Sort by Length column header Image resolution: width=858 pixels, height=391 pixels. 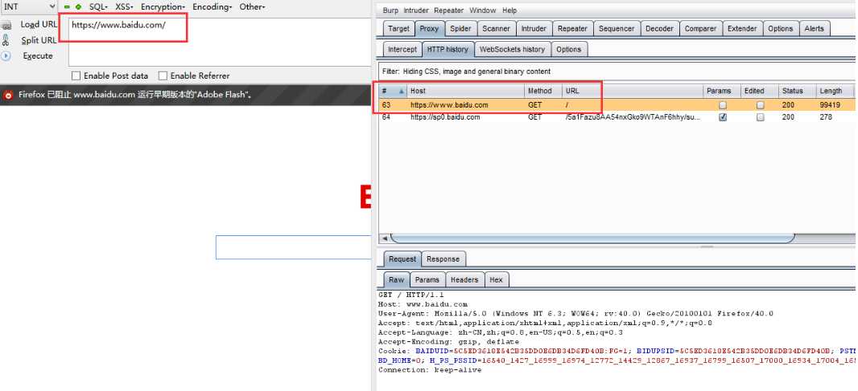pos(835,92)
